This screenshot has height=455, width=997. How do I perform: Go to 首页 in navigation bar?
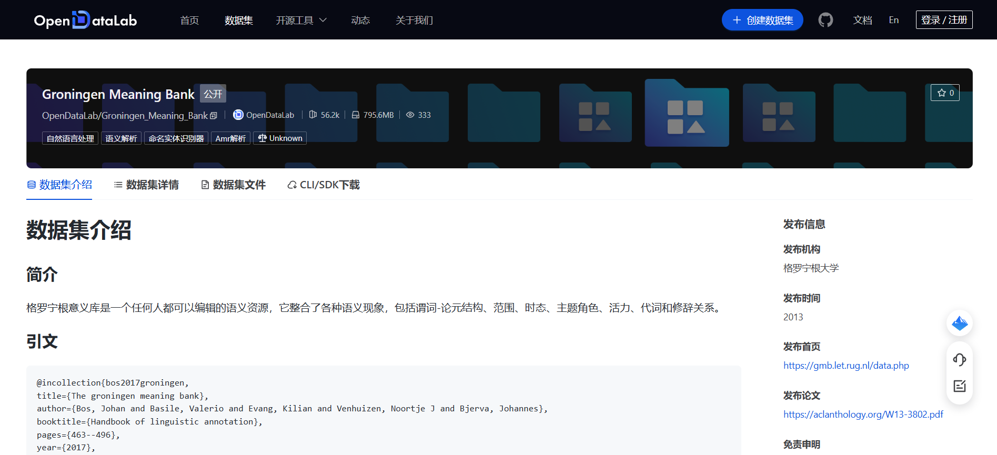coord(189,20)
